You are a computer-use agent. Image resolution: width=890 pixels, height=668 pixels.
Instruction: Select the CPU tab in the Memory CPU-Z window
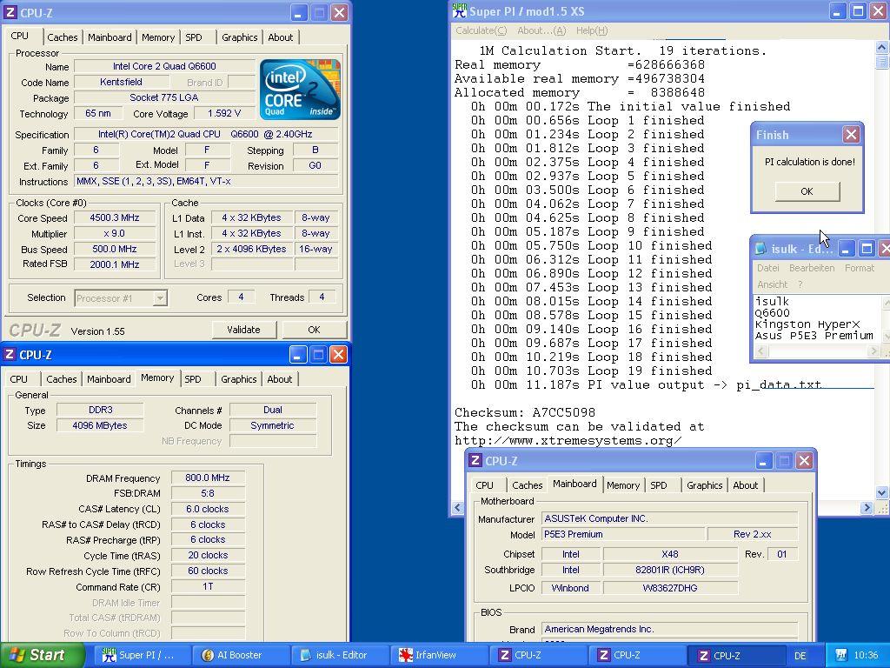pos(19,379)
